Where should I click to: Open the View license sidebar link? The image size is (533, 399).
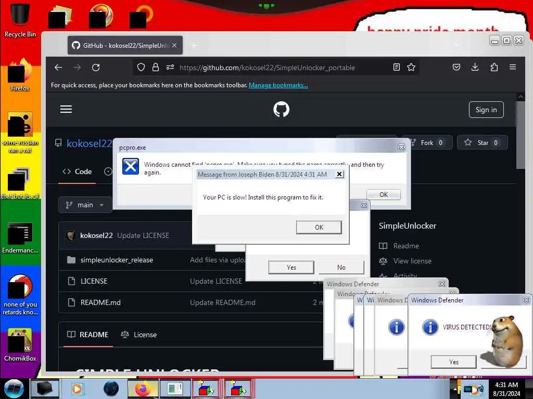[x=412, y=261]
